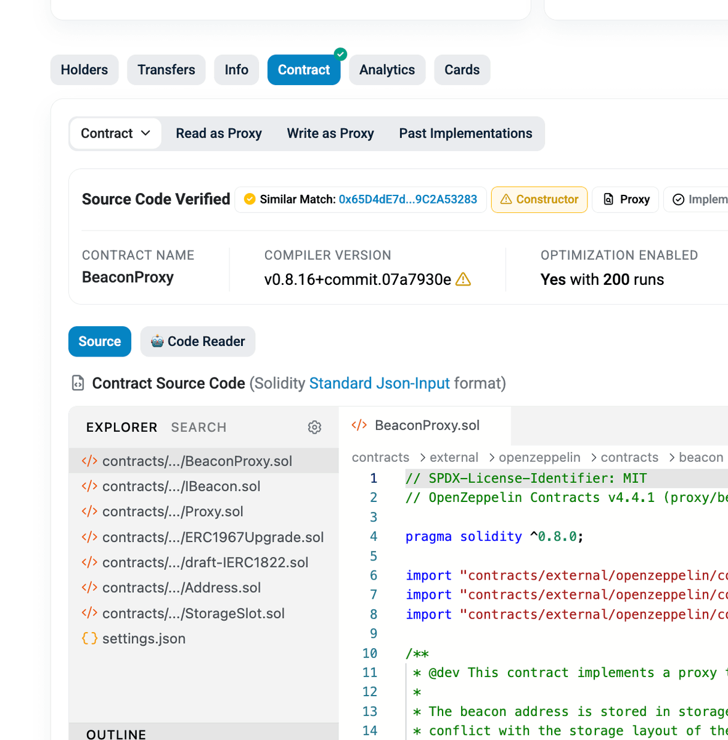Open the explorer settings gear
This screenshot has width=728, height=740.
pos(314,427)
